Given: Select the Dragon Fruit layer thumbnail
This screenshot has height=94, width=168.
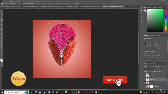Looking at the screenshot, I should pyautogui.click(x=148, y=79).
